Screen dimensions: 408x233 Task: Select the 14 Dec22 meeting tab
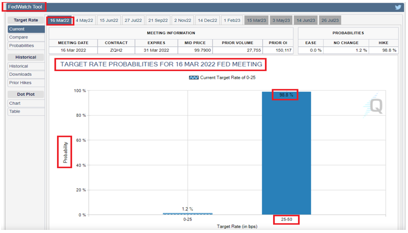point(207,20)
